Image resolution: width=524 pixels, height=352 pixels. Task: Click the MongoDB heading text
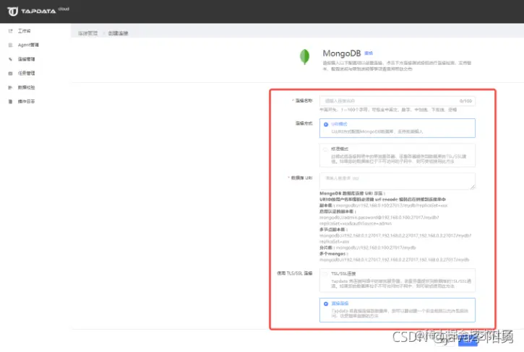click(x=342, y=53)
